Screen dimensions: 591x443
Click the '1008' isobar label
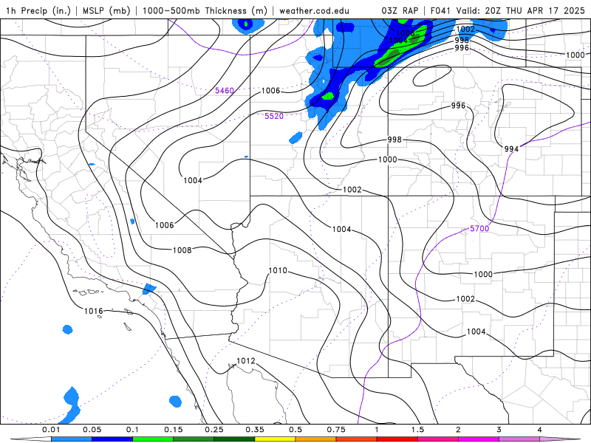(x=182, y=250)
